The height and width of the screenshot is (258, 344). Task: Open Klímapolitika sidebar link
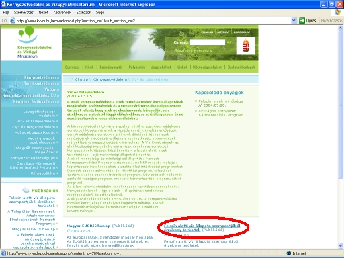pos(44,173)
